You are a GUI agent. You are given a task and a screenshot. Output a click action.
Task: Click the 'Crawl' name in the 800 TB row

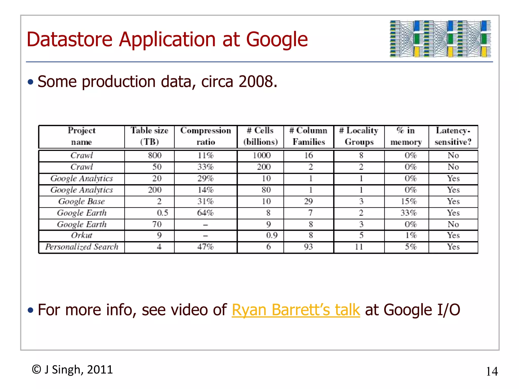tap(82, 155)
